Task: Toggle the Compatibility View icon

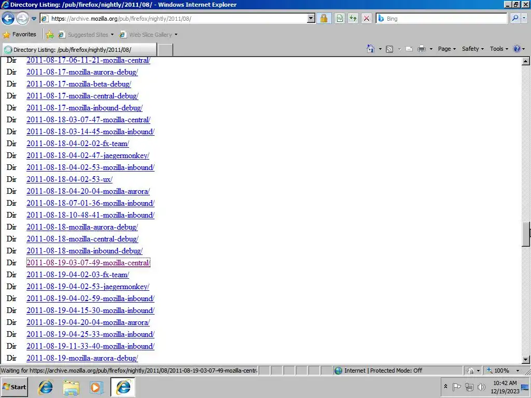Action: click(340, 18)
